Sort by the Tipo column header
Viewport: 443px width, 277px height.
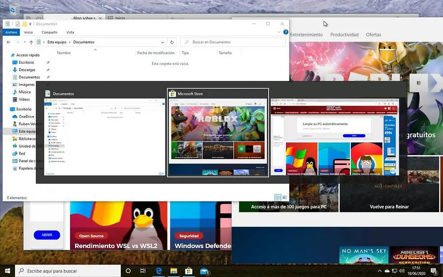(185, 53)
